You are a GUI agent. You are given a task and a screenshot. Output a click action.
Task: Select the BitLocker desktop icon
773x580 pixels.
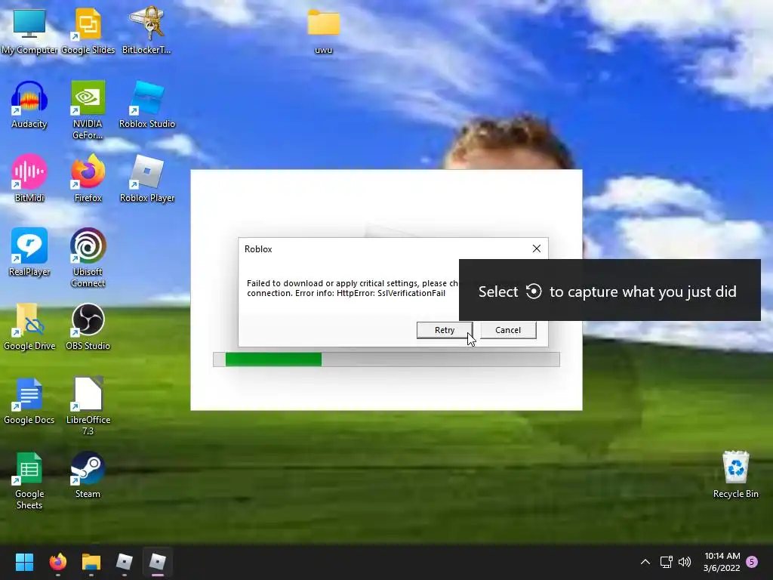click(146, 30)
